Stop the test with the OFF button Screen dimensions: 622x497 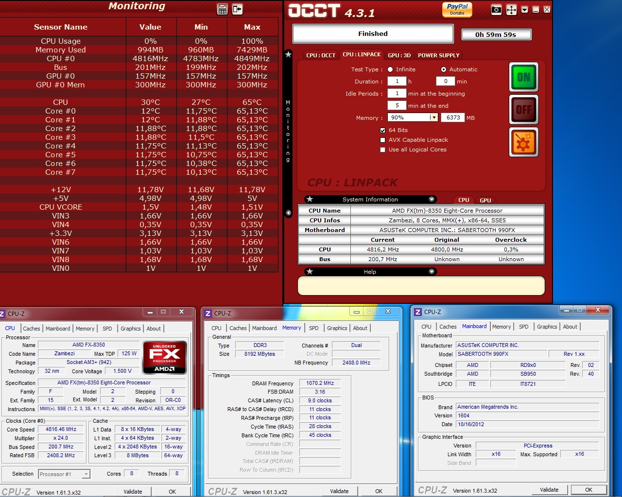[x=524, y=110]
